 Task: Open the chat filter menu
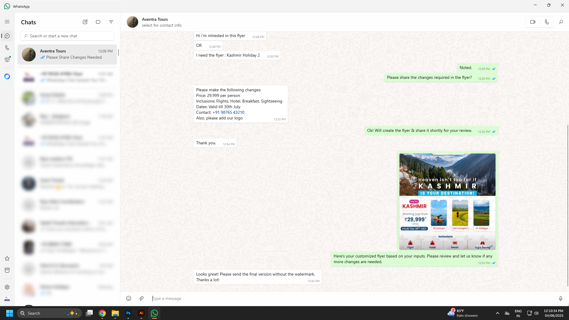(111, 22)
